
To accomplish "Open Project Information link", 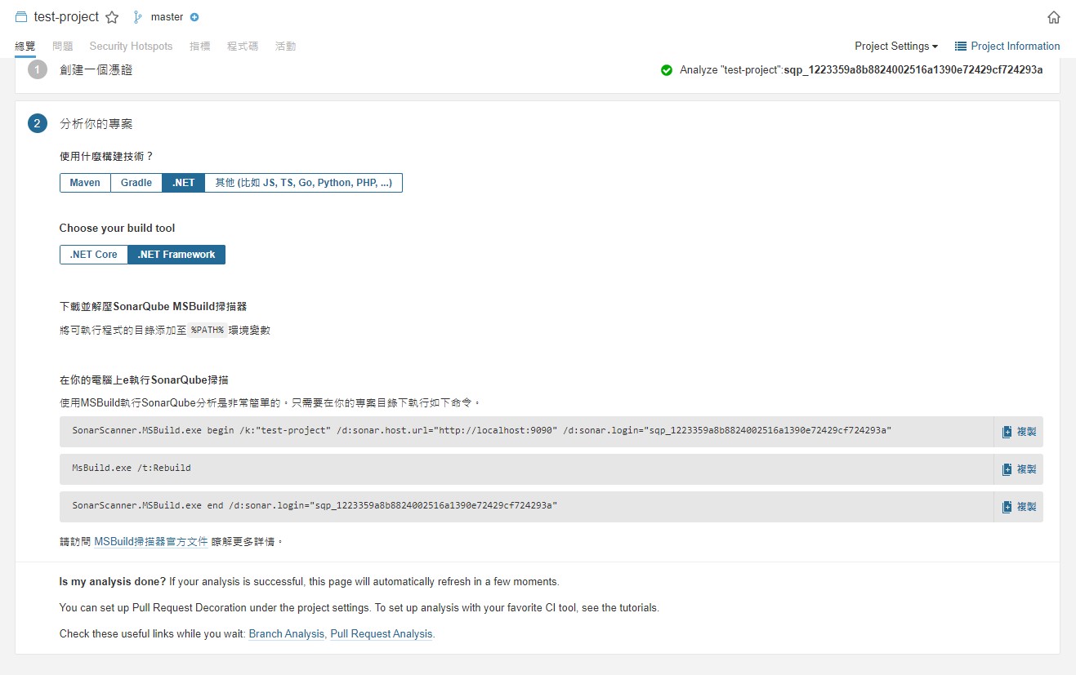I will pos(1016,47).
